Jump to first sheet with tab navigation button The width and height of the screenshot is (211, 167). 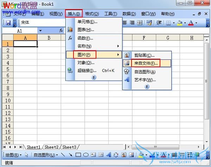4,147
